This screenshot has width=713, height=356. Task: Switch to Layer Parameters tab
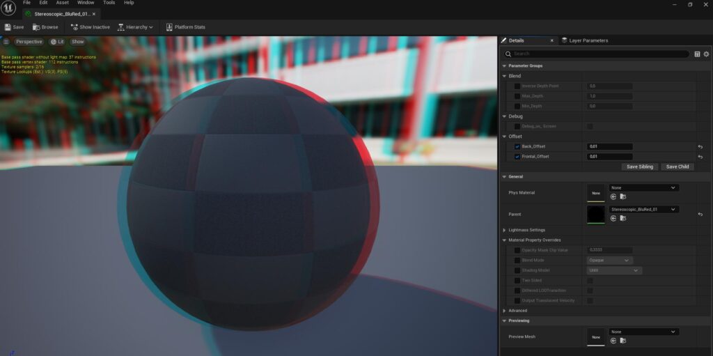[x=585, y=40]
